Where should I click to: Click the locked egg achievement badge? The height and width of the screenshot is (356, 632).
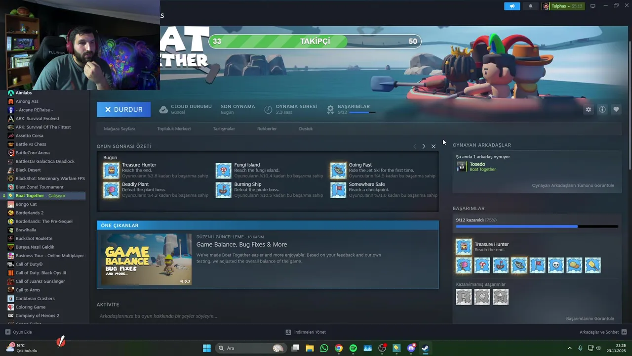(482, 297)
